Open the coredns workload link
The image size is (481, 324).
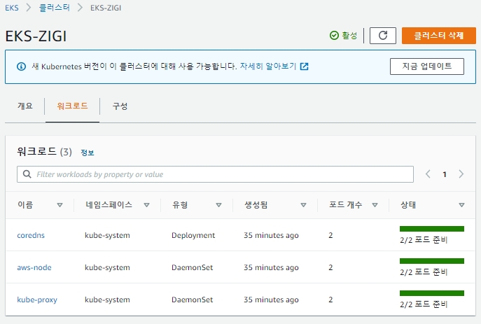(31, 235)
